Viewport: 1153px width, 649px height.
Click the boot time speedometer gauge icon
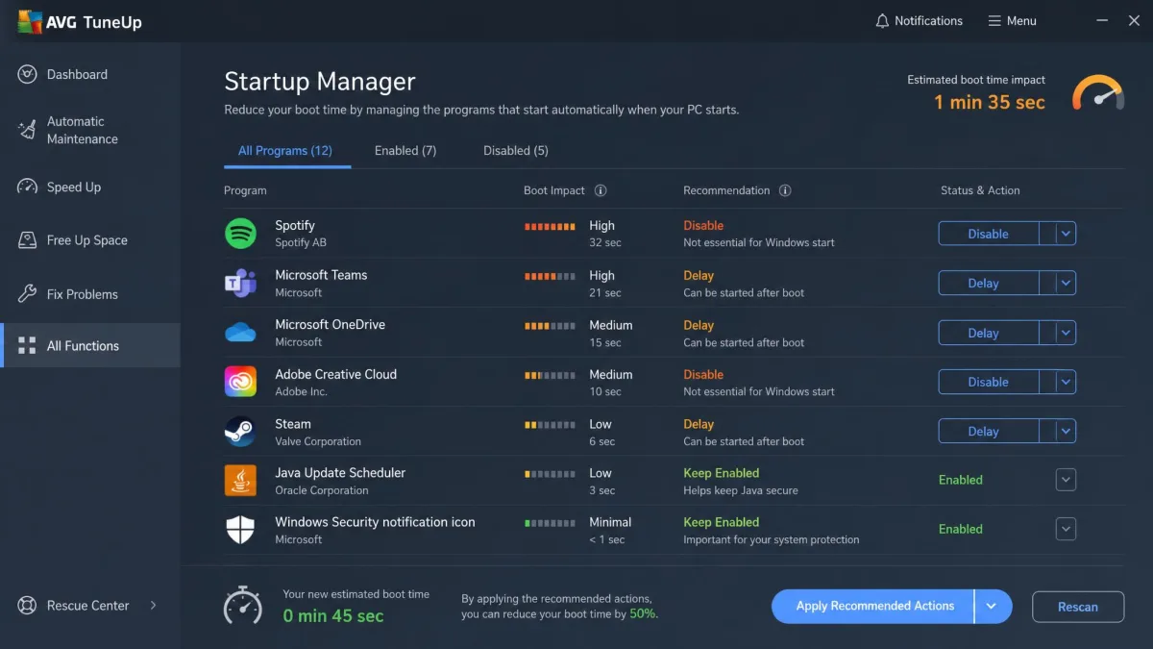1098,92
